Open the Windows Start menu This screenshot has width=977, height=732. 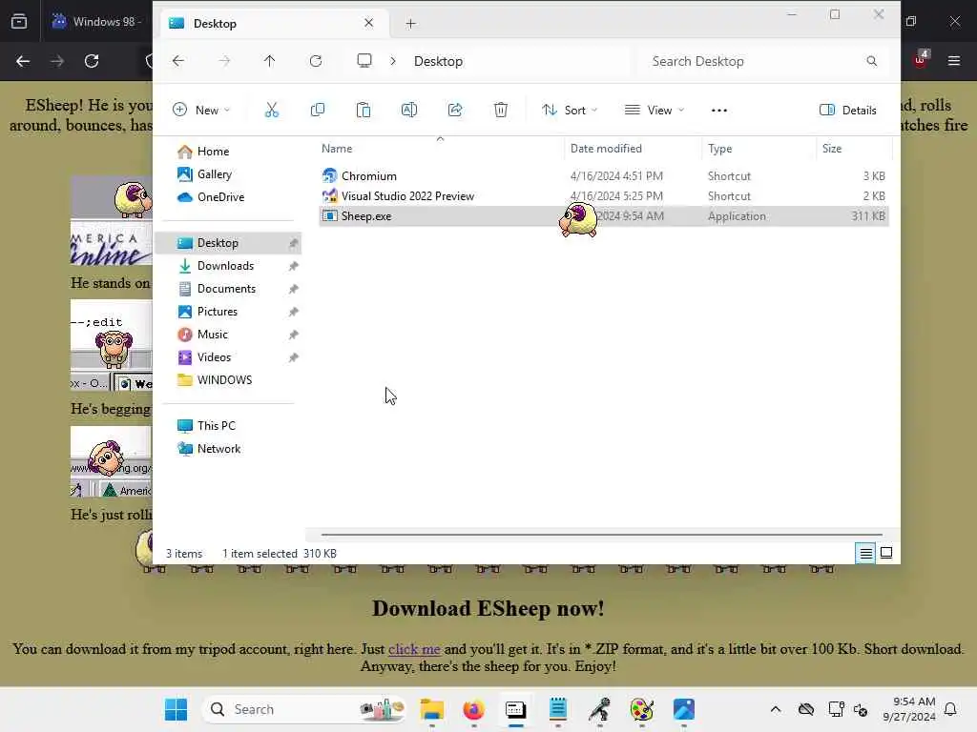click(x=176, y=709)
